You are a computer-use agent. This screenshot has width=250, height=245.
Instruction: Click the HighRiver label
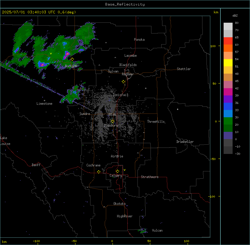click(x=125, y=216)
